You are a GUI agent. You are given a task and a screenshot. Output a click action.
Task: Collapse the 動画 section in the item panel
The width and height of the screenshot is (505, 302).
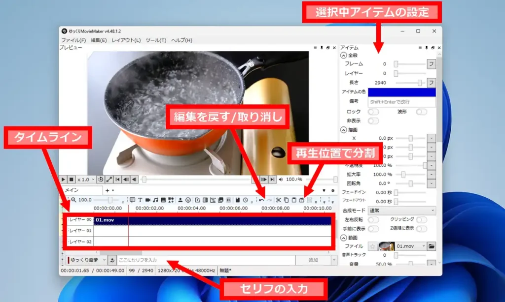point(344,237)
